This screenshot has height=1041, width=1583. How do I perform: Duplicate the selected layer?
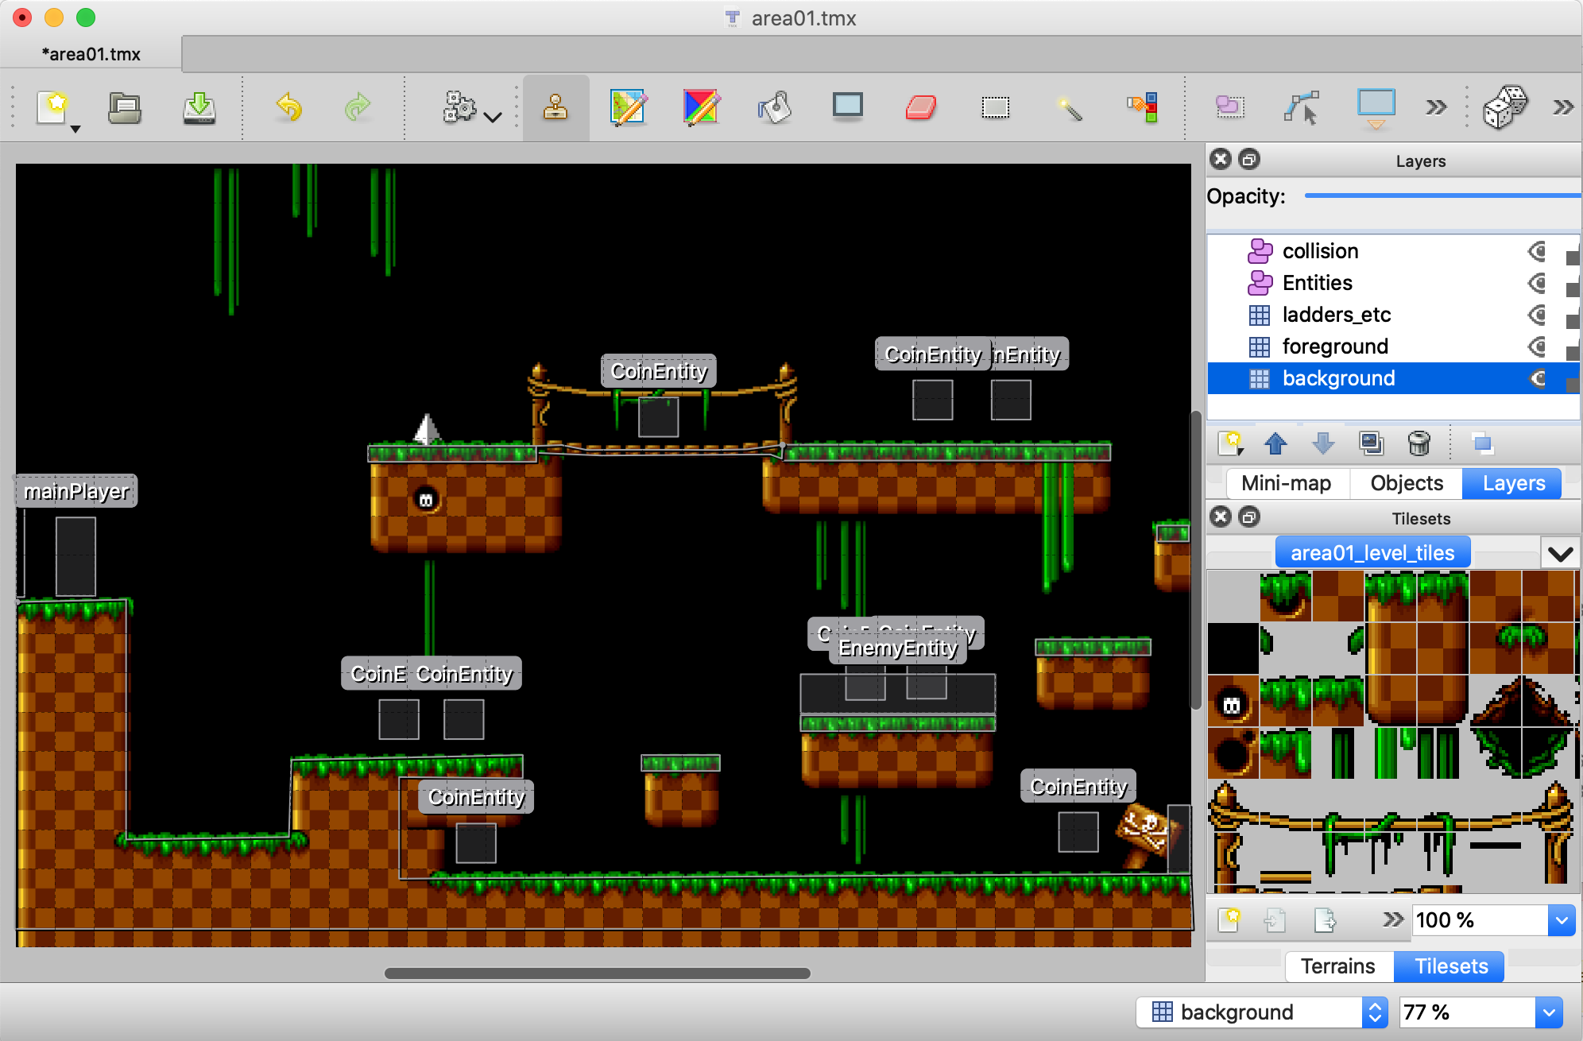tap(1371, 443)
